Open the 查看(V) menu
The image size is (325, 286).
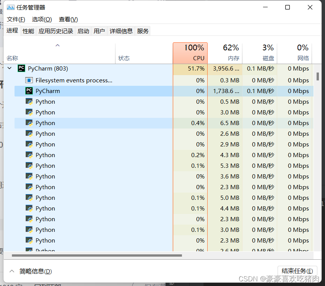[68, 19]
